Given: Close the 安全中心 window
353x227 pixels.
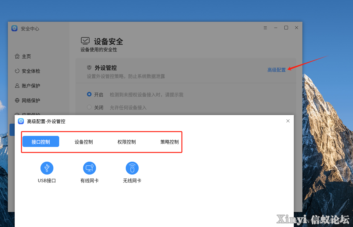Looking at the screenshot, I should tap(297, 28).
